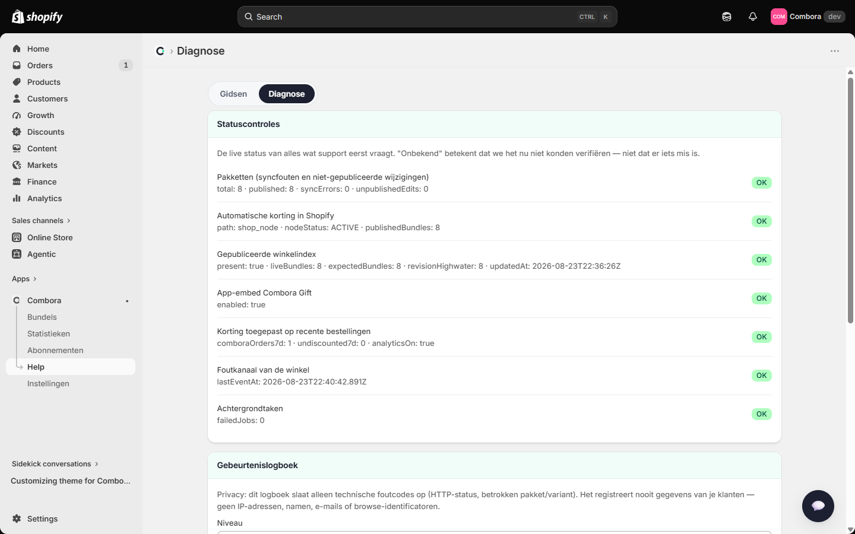855x534 pixels.
Task: Open the floating chat bubble
Action: [x=818, y=506]
